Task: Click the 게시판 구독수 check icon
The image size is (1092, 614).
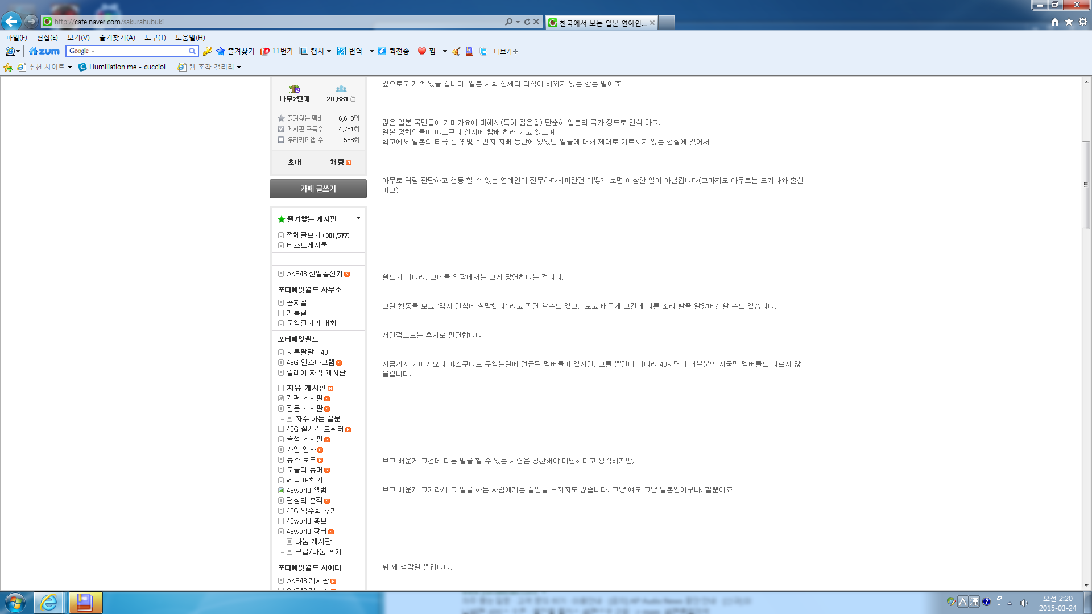Action: (281, 129)
